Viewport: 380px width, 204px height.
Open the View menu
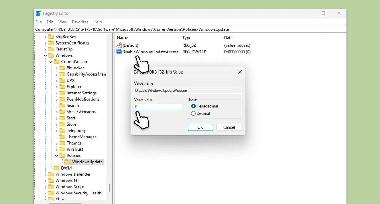pyautogui.click(x=63, y=22)
